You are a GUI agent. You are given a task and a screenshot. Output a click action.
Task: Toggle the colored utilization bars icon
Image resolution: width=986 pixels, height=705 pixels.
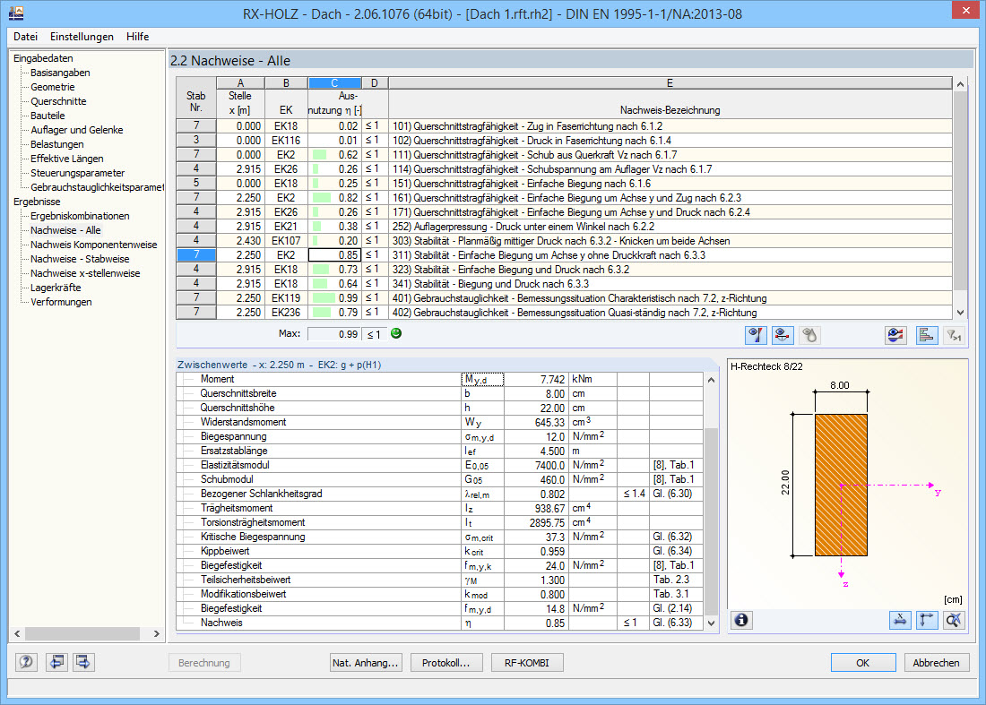pyautogui.click(x=925, y=335)
